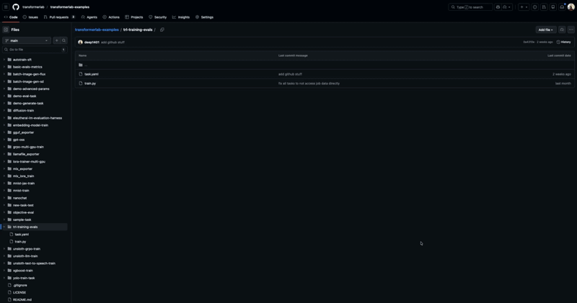Expand the gguf_exporter folder
Viewport: 577px width, 303px height.
(x=4, y=132)
